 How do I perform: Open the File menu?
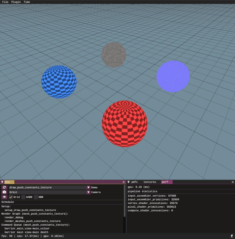click(5, 2)
